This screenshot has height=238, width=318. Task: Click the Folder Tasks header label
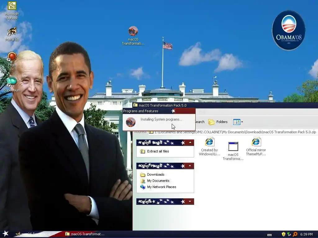coord(151,143)
